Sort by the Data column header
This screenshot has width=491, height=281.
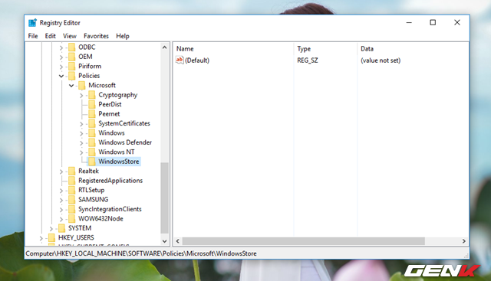pyautogui.click(x=413, y=49)
